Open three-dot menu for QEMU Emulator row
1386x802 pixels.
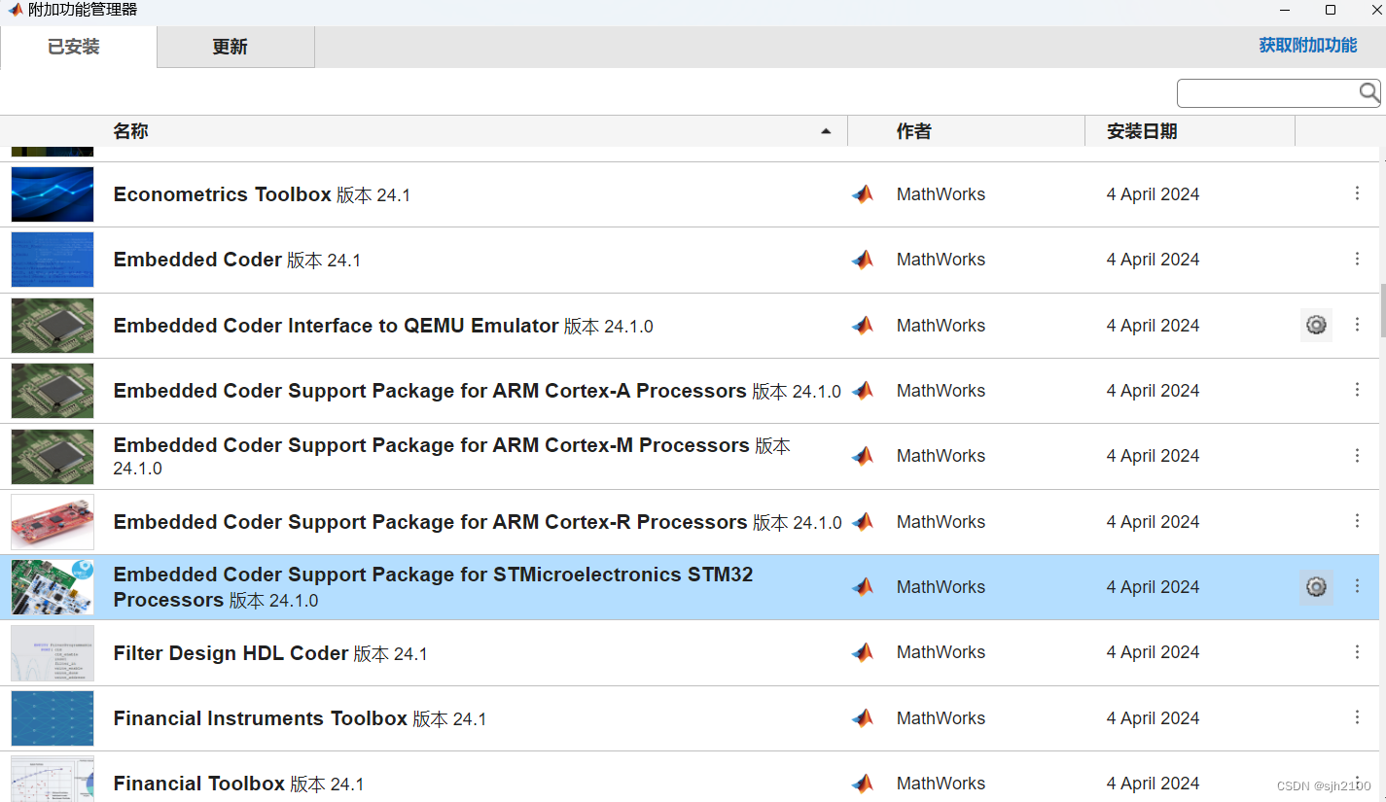tap(1357, 325)
